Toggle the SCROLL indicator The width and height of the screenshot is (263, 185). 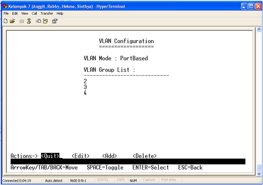(x=104, y=180)
